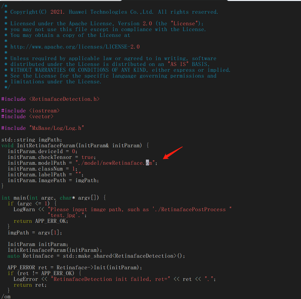Viewport: 301px width, 299px height.
Task: Click the 'See the License for the specific' line
Action: (x=110, y=76)
